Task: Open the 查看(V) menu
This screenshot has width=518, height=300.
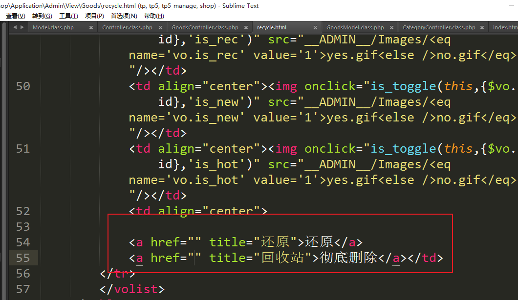Action: pos(15,16)
